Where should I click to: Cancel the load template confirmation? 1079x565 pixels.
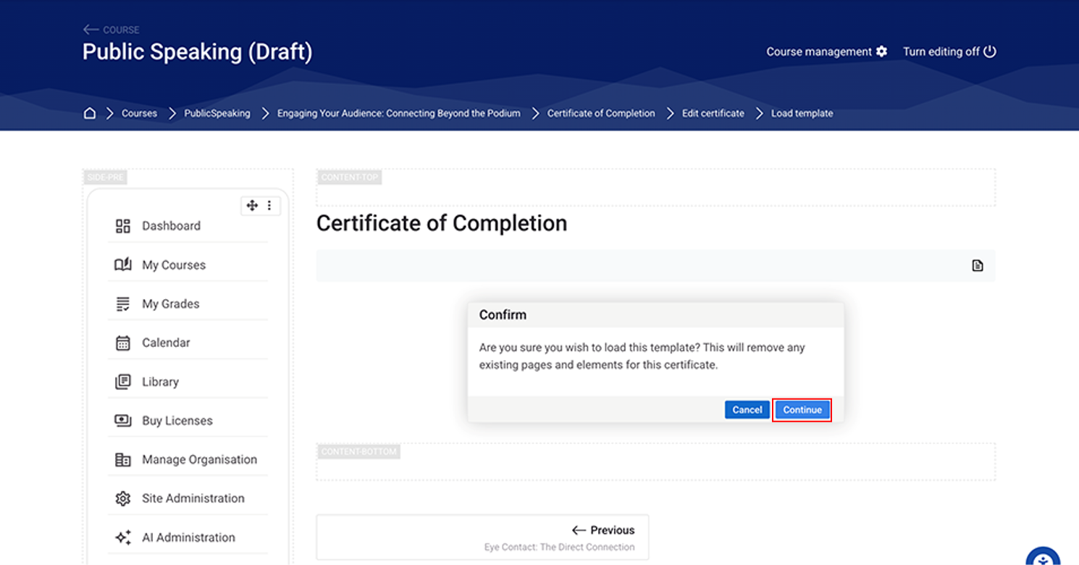point(747,410)
